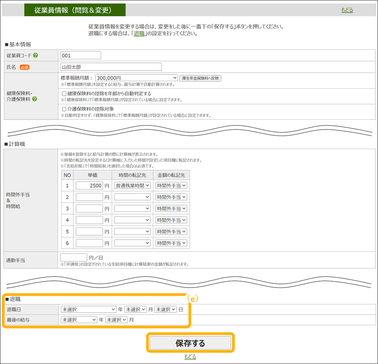
Task: Click row 1 単価 field with 2500
Action: 89,186
